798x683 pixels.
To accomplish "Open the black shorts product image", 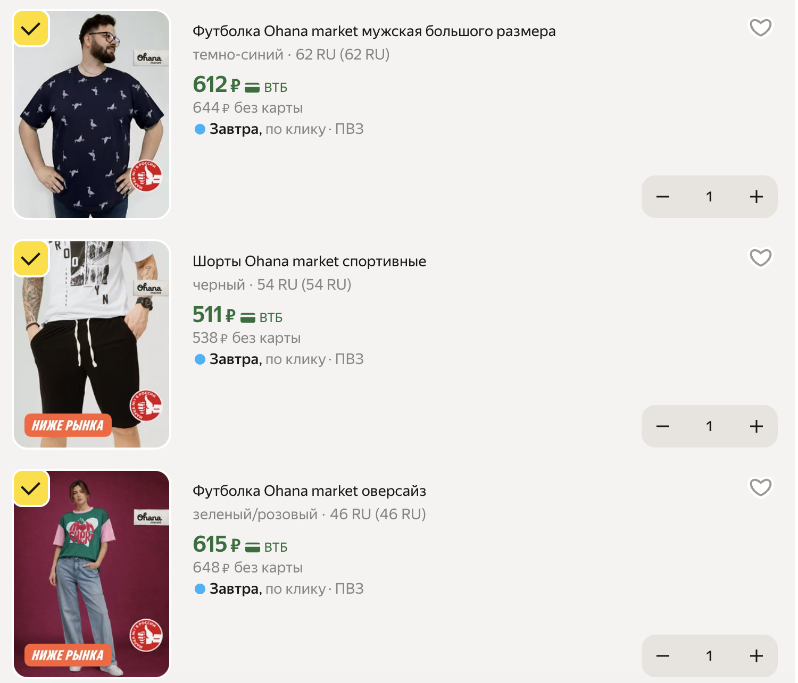I will (x=92, y=345).
